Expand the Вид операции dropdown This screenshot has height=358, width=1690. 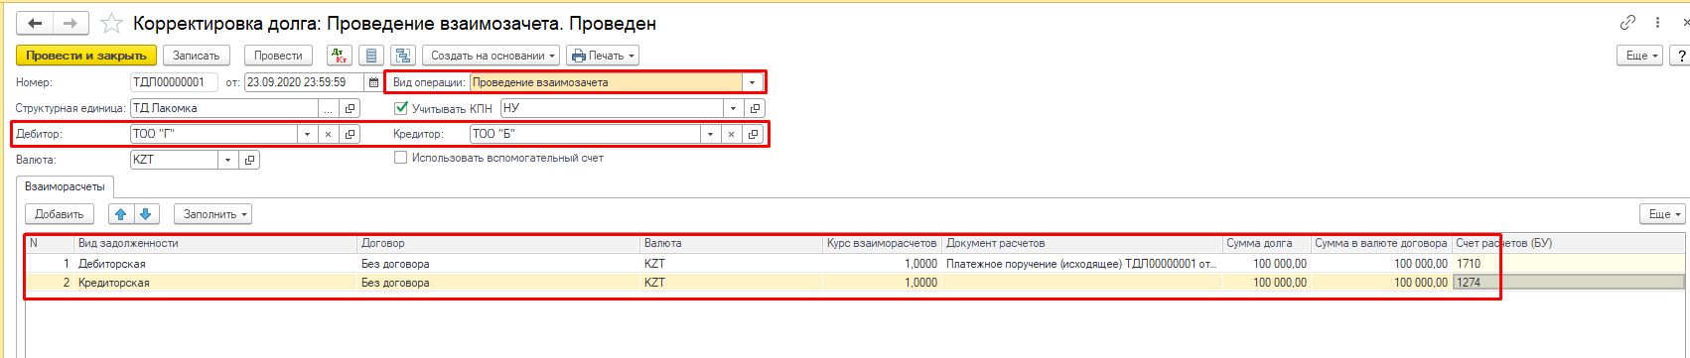click(x=753, y=82)
